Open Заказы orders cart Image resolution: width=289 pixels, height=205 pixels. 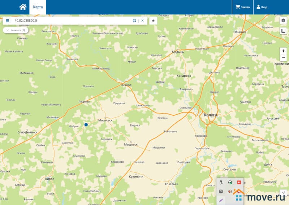pos(242,7)
